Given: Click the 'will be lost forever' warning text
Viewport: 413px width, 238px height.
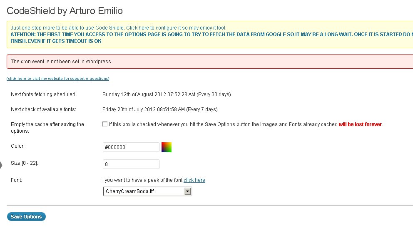Looking at the screenshot, I should [360, 124].
